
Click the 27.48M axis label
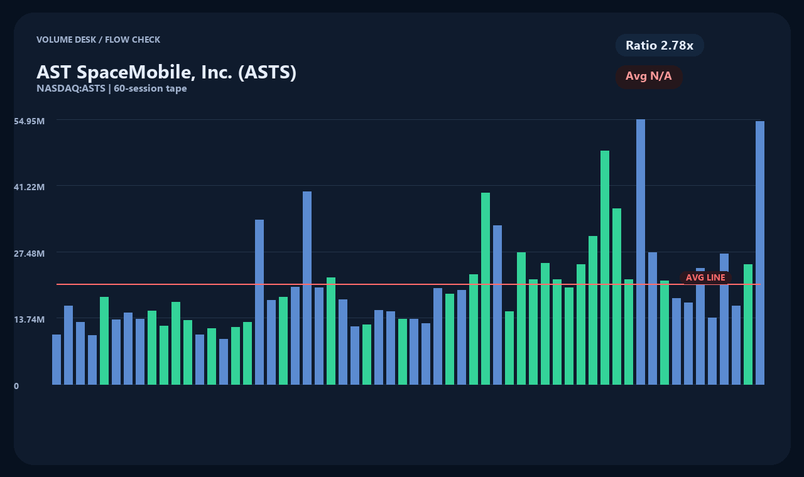click(29, 254)
